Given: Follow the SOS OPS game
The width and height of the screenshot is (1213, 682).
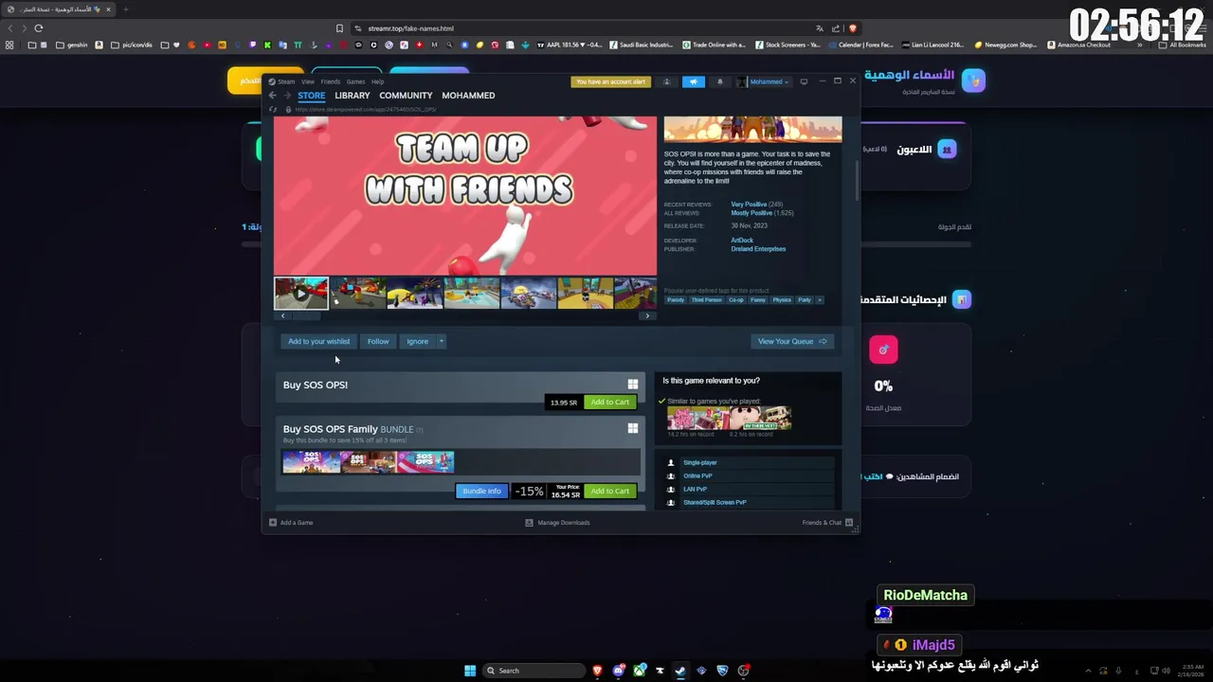Looking at the screenshot, I should pos(378,341).
